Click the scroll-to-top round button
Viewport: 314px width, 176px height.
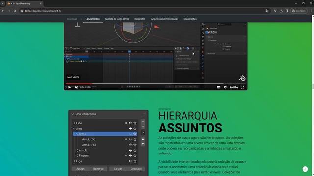[x=305, y=169]
